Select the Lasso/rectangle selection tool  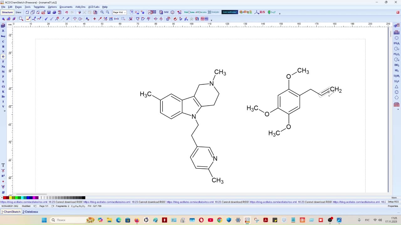click(x=21, y=19)
